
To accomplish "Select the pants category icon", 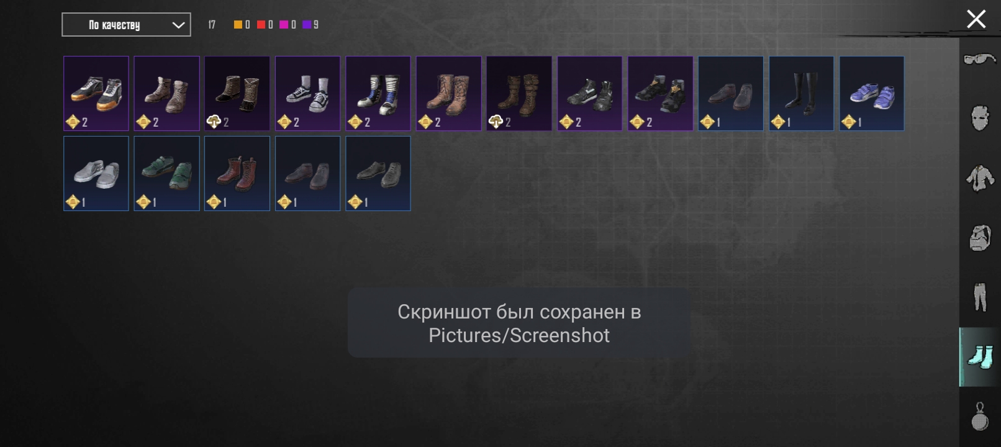I will pos(980,297).
